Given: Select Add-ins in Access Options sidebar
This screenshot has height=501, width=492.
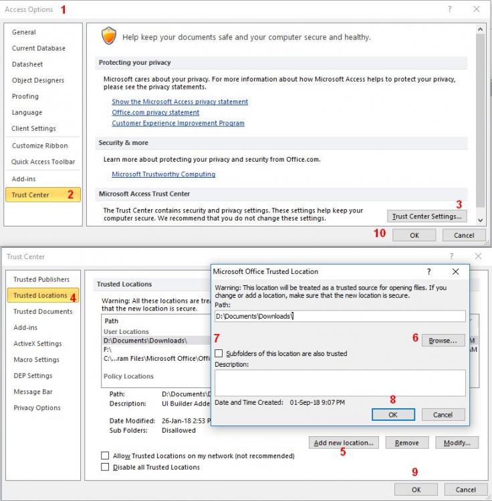Looking at the screenshot, I should pos(24,179).
